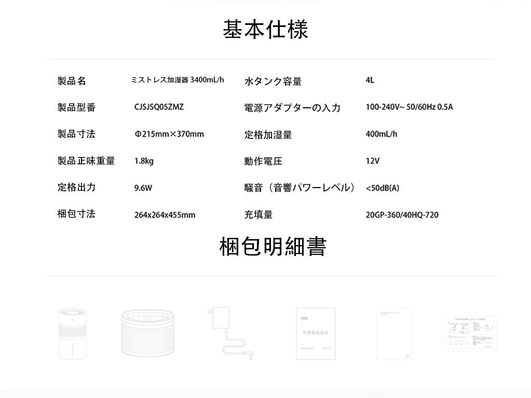Click the 20GP-360/40HQ-720 value
The height and width of the screenshot is (398, 531).
(402, 215)
